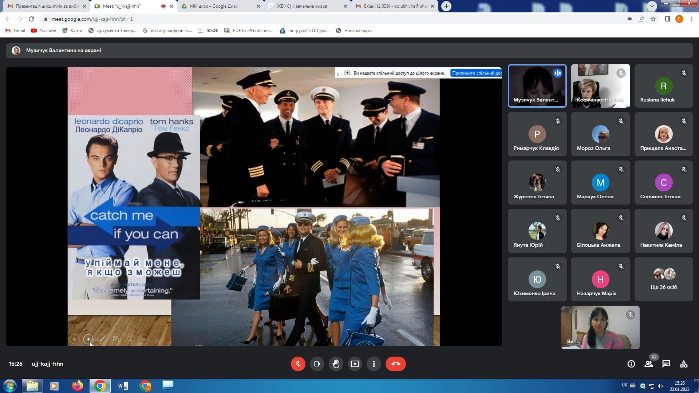Open camera permission icon in address bar
This screenshot has width=699, height=393.
[x=630, y=19]
